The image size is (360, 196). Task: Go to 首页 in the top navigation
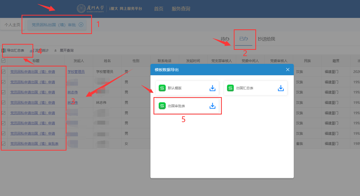click(x=158, y=9)
